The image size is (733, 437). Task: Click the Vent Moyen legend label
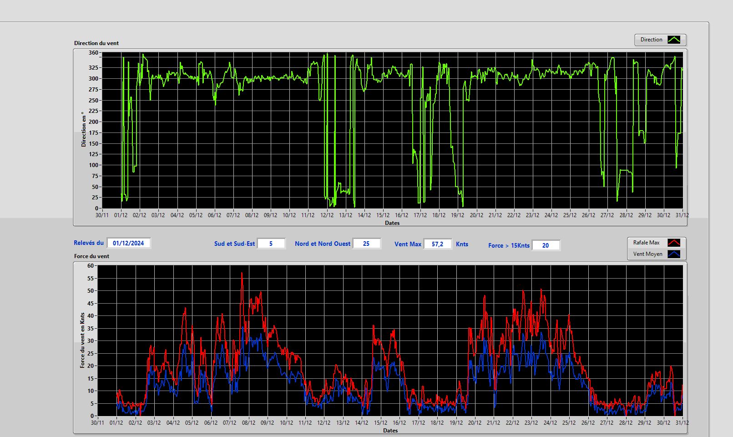click(x=647, y=254)
